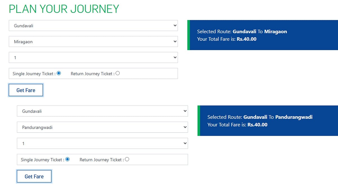The image size is (338, 190).
Task: Click Rs.40.00 fare in Pandurangwadi result panel
Action: coord(257,124)
